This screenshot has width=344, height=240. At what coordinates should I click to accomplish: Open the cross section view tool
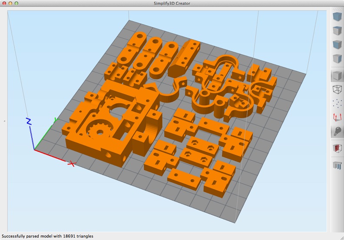pyautogui.click(x=337, y=148)
